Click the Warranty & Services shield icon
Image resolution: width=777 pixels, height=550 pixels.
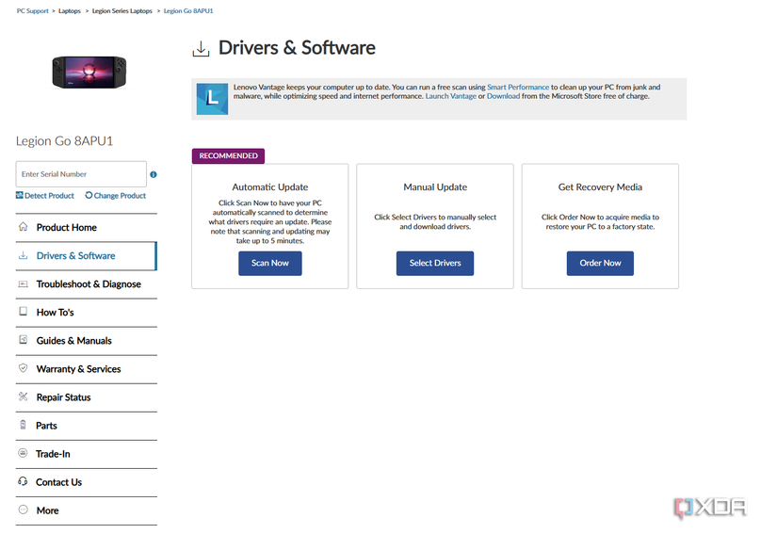(x=23, y=368)
